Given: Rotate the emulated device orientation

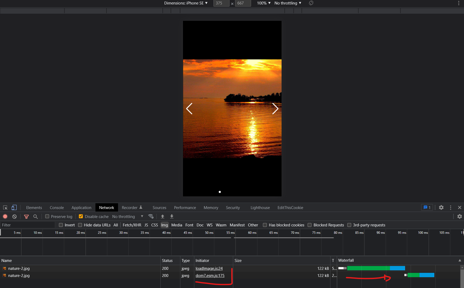Looking at the screenshot, I should coord(311,3).
